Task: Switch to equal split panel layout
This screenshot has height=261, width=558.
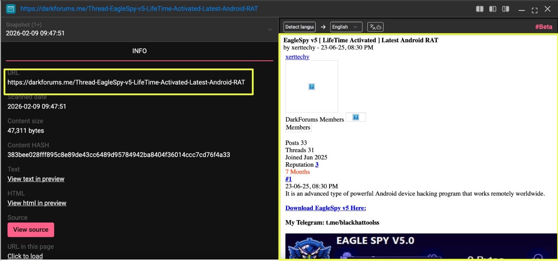Action: point(480,9)
